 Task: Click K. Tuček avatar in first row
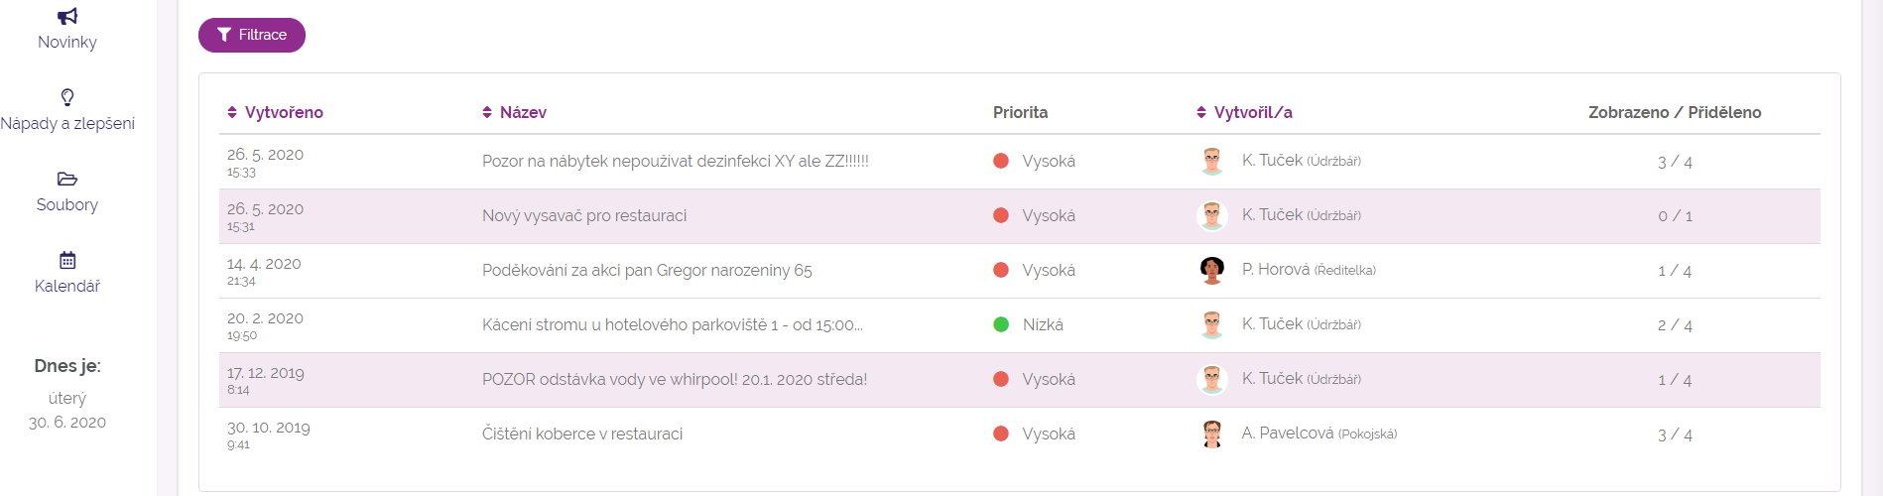coord(1211,161)
